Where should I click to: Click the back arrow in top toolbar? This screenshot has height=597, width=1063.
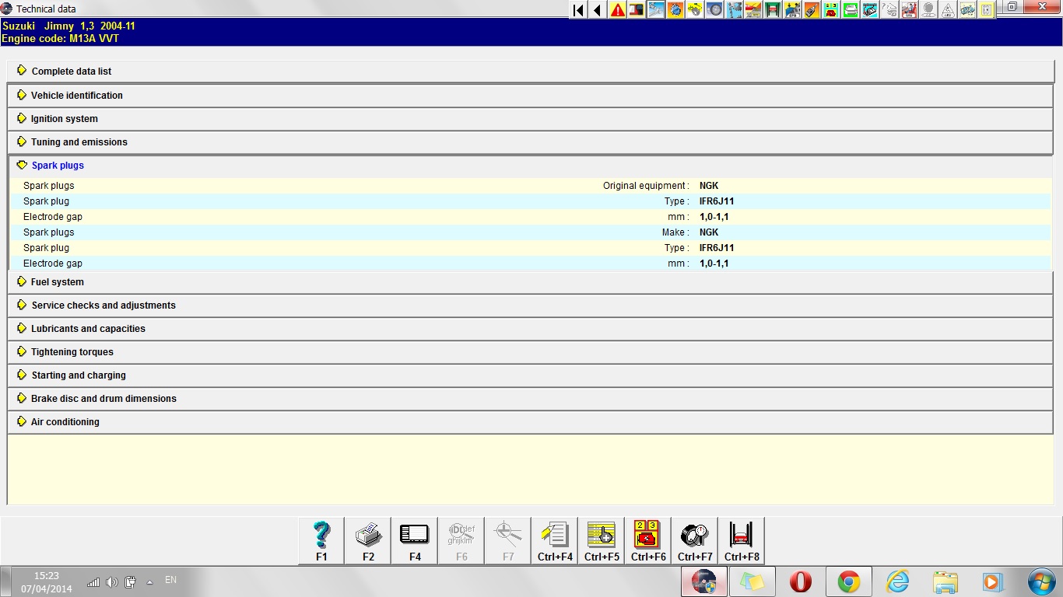tap(598, 10)
